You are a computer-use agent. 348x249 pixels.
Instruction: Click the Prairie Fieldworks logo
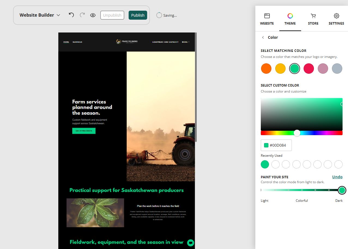[x=127, y=42]
